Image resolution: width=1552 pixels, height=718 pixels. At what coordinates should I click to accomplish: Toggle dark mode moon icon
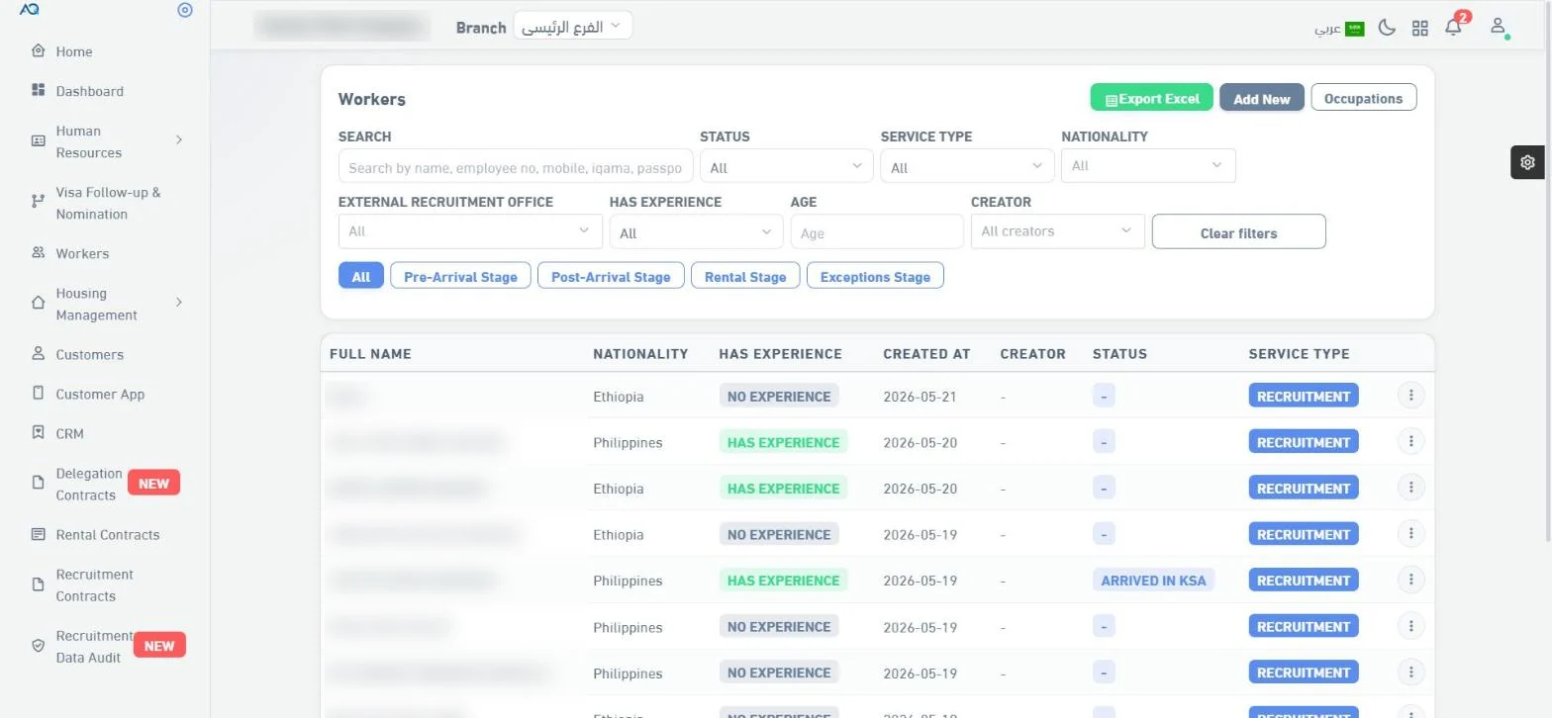1388,28
